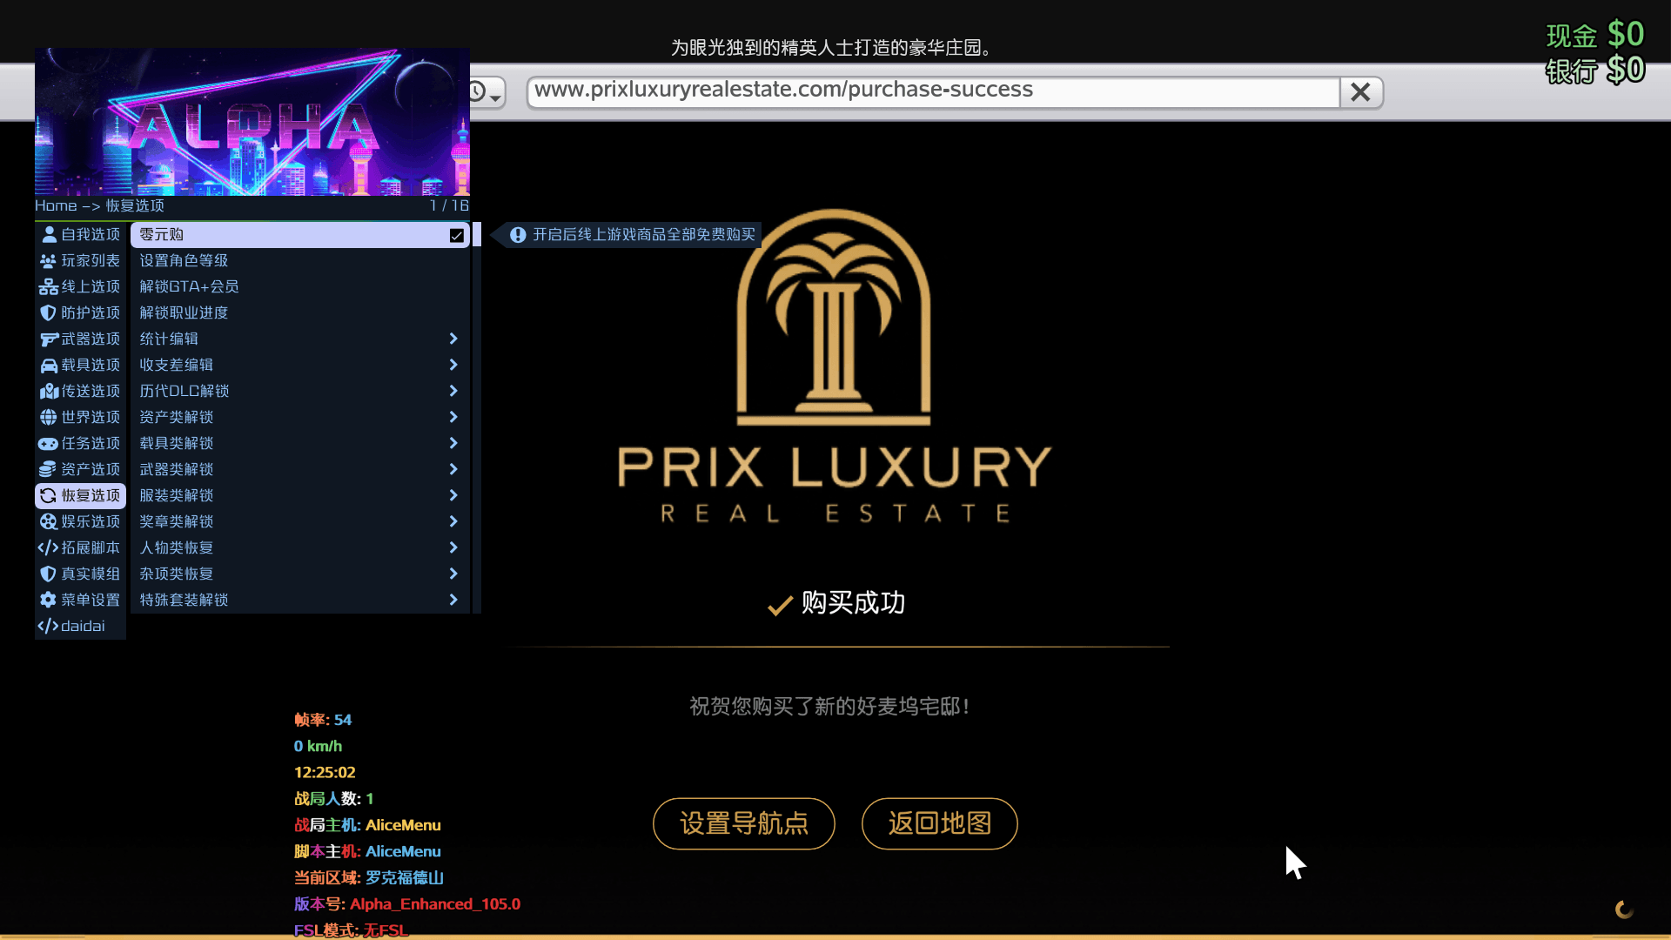The height and width of the screenshot is (940, 1671).
Task: Click the network icon beside 线上选项
Action: [49, 286]
